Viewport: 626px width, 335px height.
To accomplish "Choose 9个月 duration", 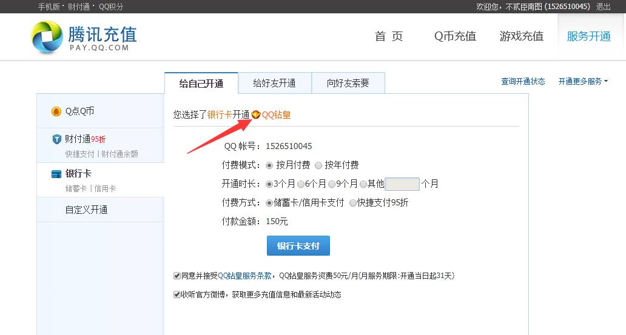I will pyautogui.click(x=332, y=184).
